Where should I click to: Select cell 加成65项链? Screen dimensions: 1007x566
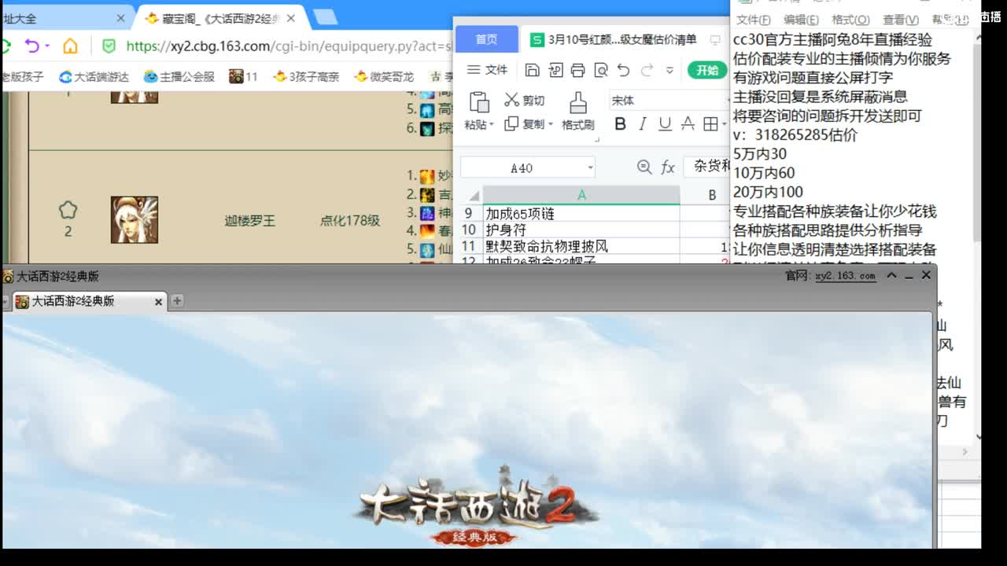[581, 214]
